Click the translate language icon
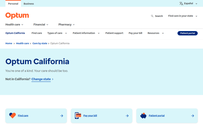Image resolution: width=203 pixels, height=135 pixels. pyautogui.click(x=181, y=4)
